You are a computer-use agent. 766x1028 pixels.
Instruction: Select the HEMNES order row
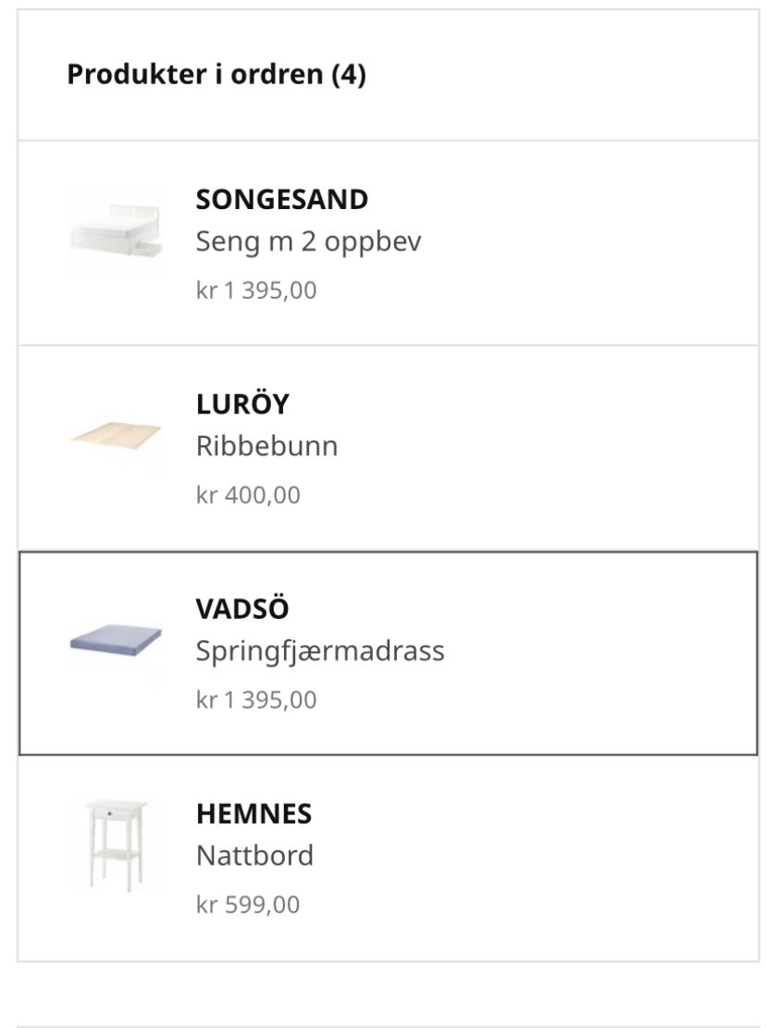388,858
